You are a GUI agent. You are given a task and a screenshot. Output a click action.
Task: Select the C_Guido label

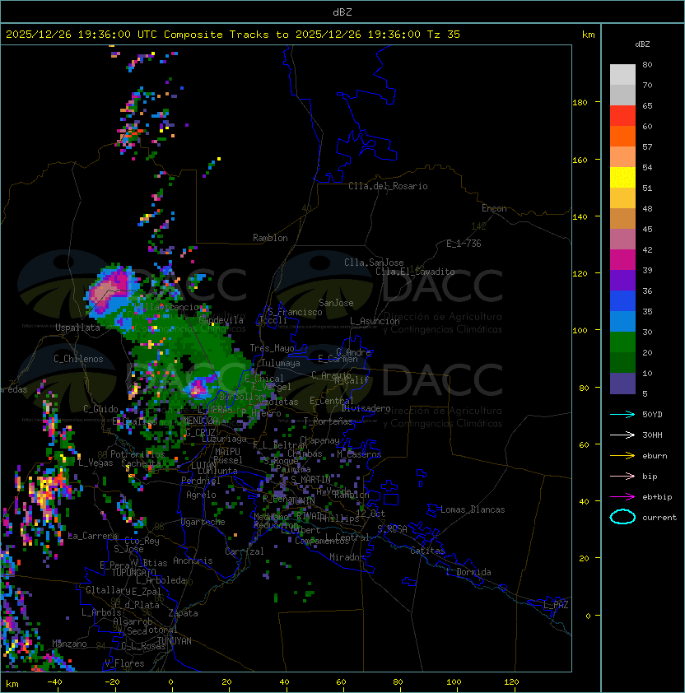coord(100,409)
